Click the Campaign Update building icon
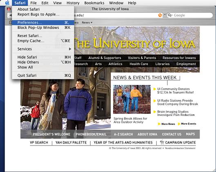216x172 pixels. tap(162, 142)
